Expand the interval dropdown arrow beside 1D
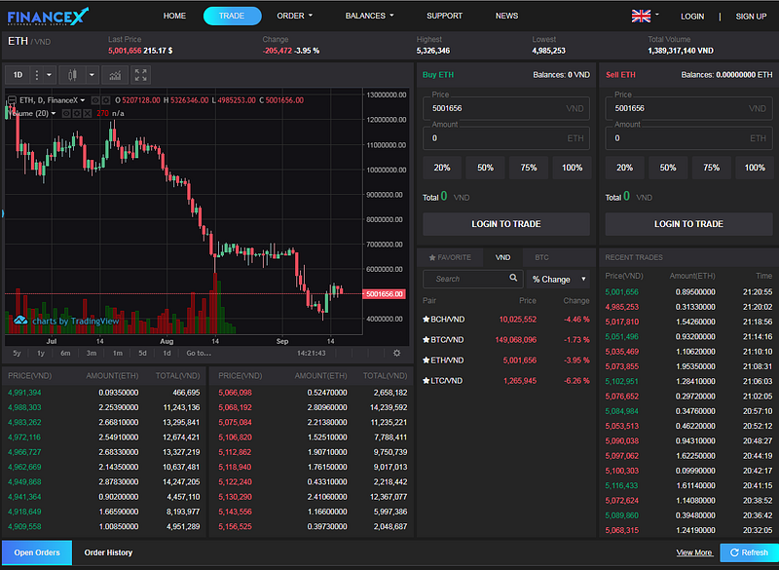This screenshot has height=570, width=779. 49,75
